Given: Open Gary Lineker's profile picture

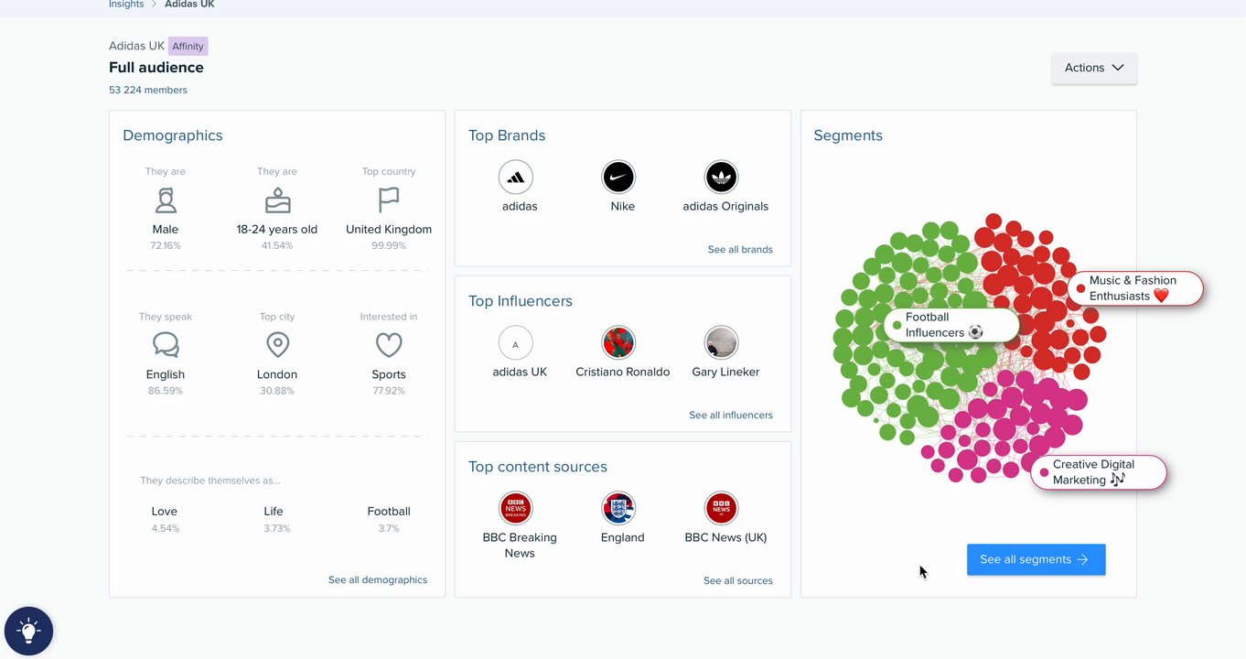Looking at the screenshot, I should point(721,343).
